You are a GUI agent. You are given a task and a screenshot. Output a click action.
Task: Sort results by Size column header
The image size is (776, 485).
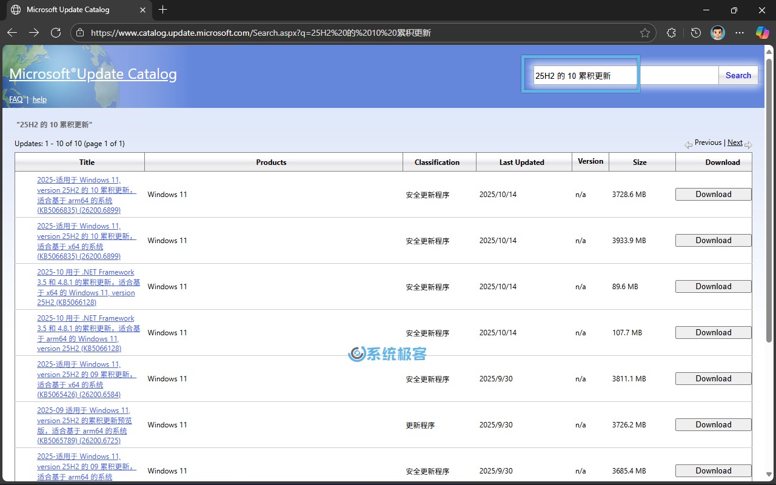pyautogui.click(x=640, y=162)
